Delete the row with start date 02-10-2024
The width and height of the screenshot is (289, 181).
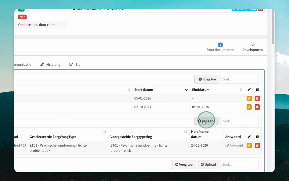point(257,107)
